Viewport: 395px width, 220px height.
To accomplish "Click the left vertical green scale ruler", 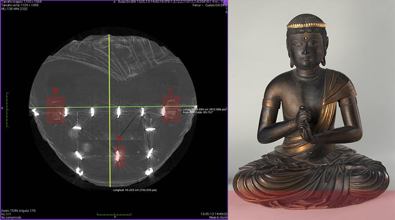I will pyautogui.click(x=7, y=109).
